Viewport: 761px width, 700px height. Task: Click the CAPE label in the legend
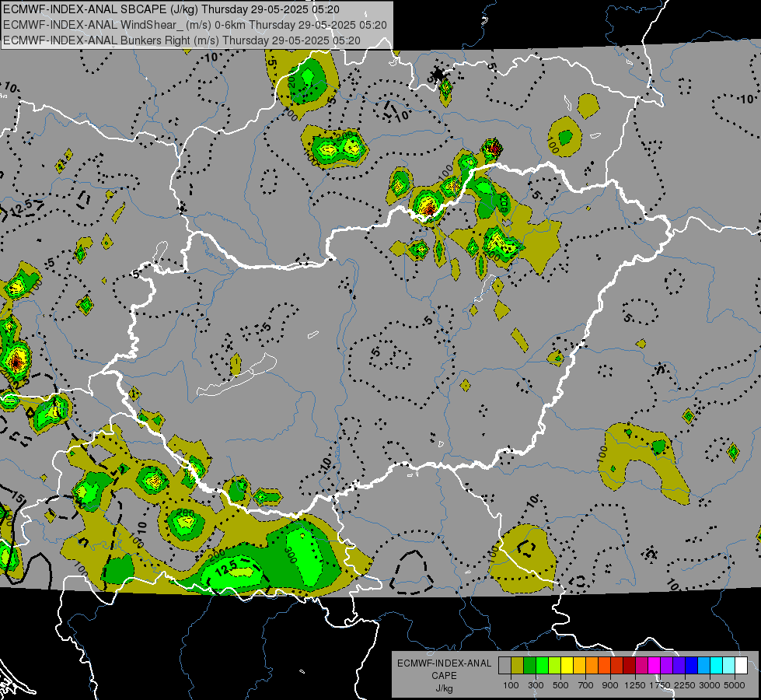(x=444, y=676)
